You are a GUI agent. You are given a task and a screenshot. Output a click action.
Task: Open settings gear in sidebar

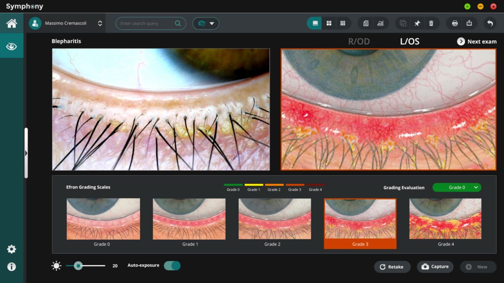(x=11, y=249)
